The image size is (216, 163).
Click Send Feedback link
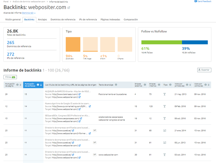tap(204, 1)
